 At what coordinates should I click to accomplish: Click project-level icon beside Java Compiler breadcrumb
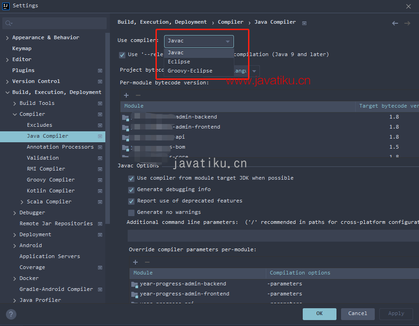tap(304, 23)
